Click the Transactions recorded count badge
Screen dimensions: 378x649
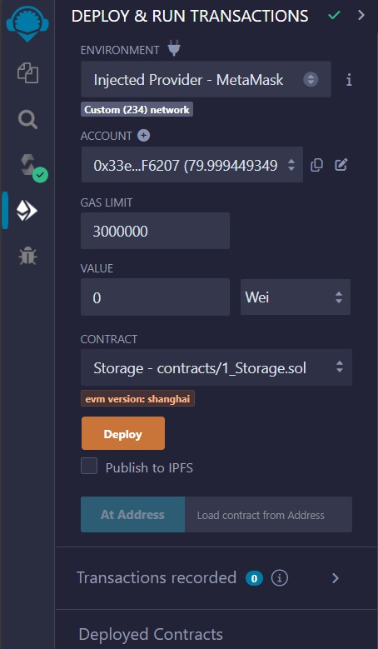click(x=254, y=578)
